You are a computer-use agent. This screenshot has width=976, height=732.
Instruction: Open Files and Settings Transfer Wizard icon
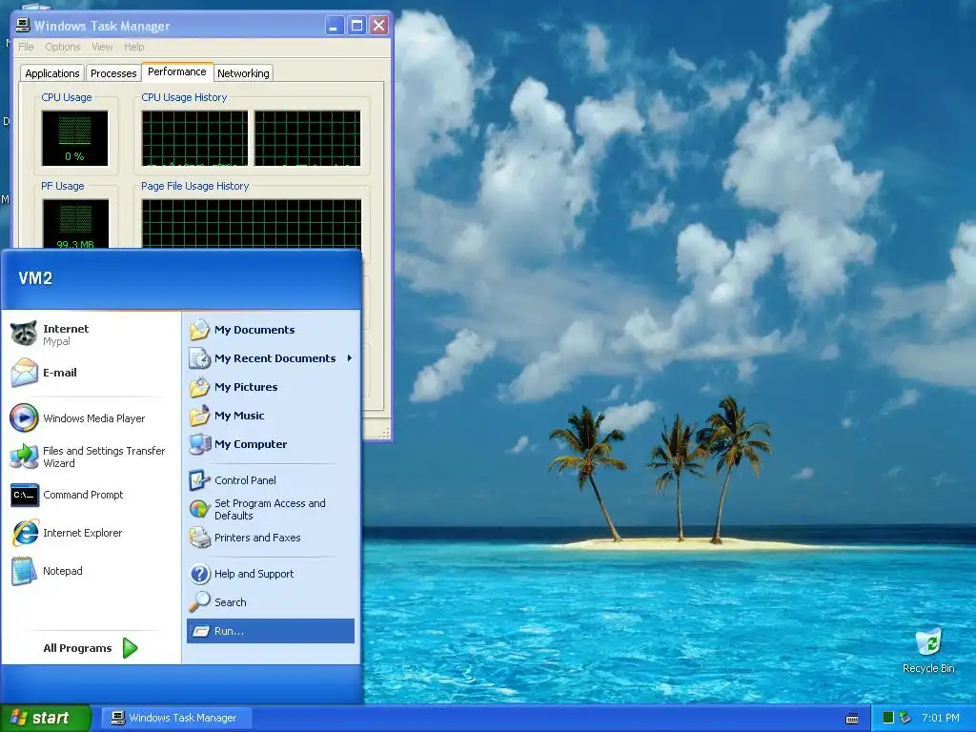click(x=24, y=457)
